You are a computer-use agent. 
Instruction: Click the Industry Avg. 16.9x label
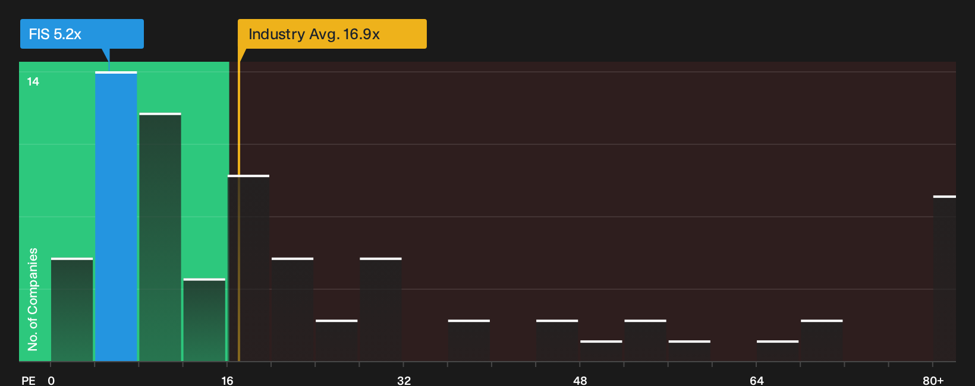click(332, 34)
